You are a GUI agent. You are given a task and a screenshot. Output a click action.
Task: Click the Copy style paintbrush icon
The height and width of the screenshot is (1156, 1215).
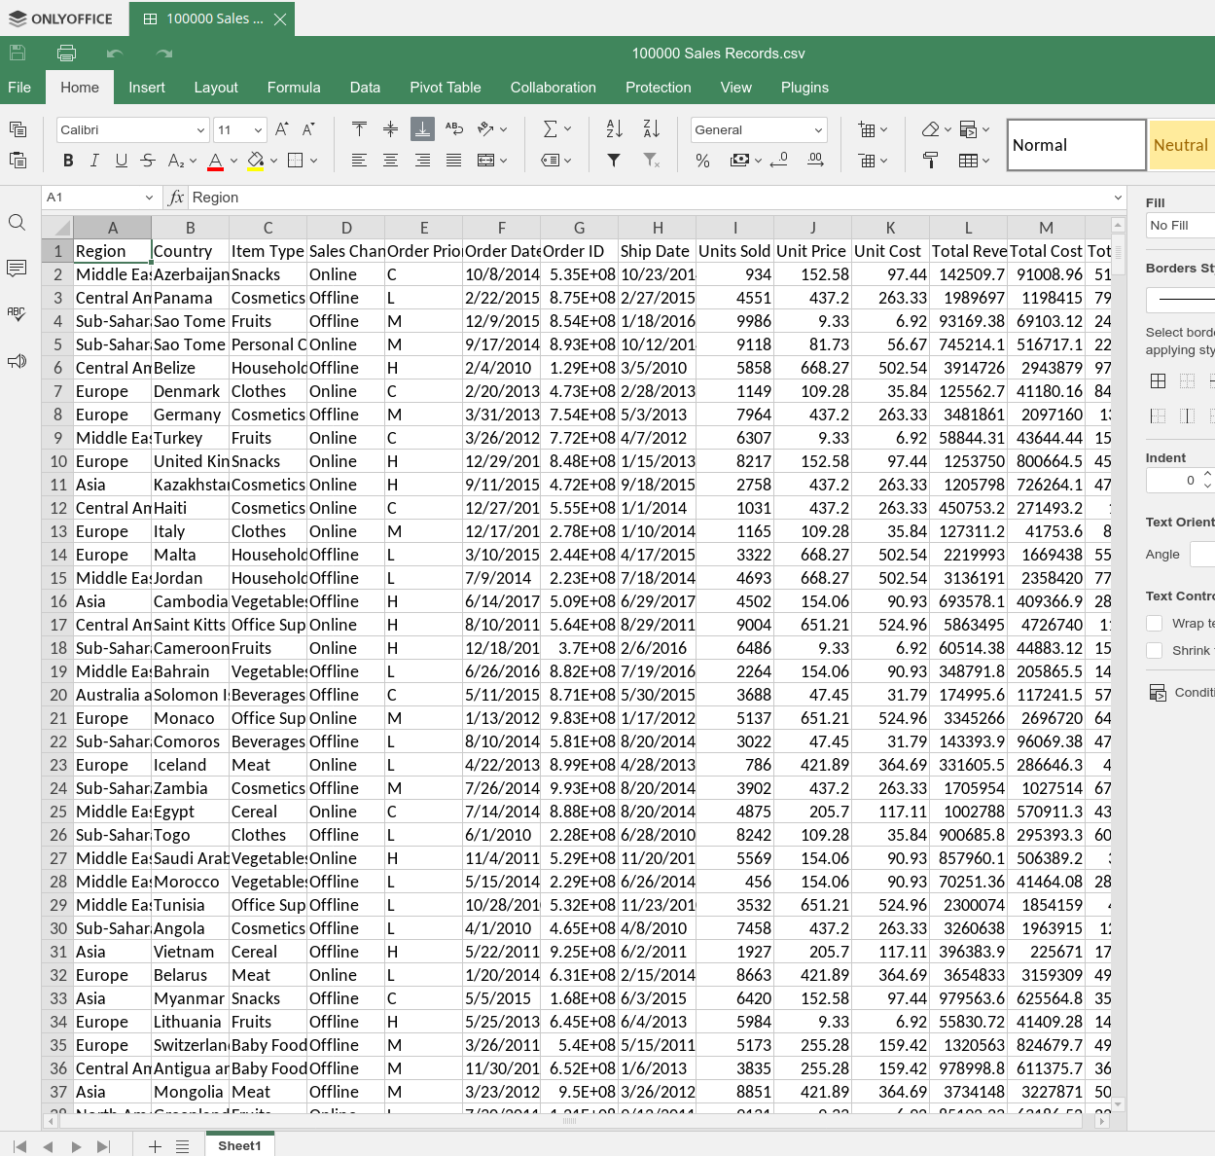click(x=931, y=161)
